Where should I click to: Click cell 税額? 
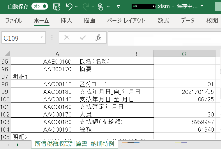click(116, 129)
